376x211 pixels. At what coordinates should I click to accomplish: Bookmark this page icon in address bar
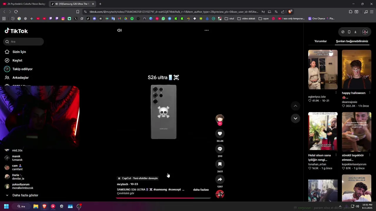[78, 12]
